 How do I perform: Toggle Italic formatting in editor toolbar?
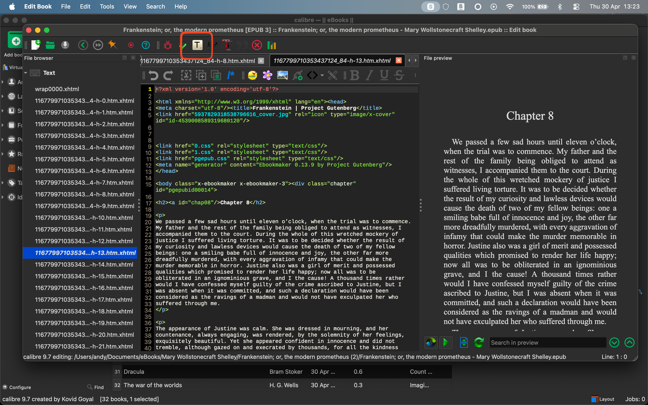[x=369, y=75]
